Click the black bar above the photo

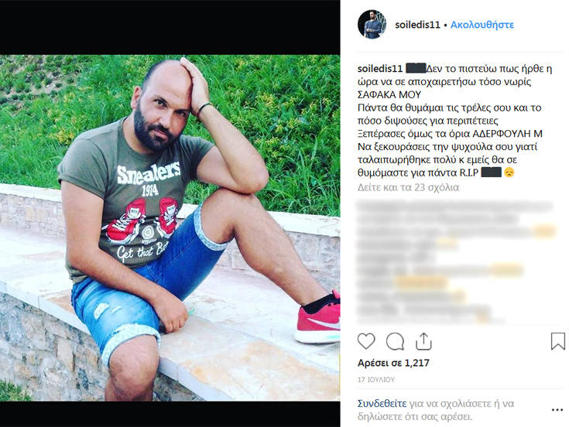coord(170,27)
